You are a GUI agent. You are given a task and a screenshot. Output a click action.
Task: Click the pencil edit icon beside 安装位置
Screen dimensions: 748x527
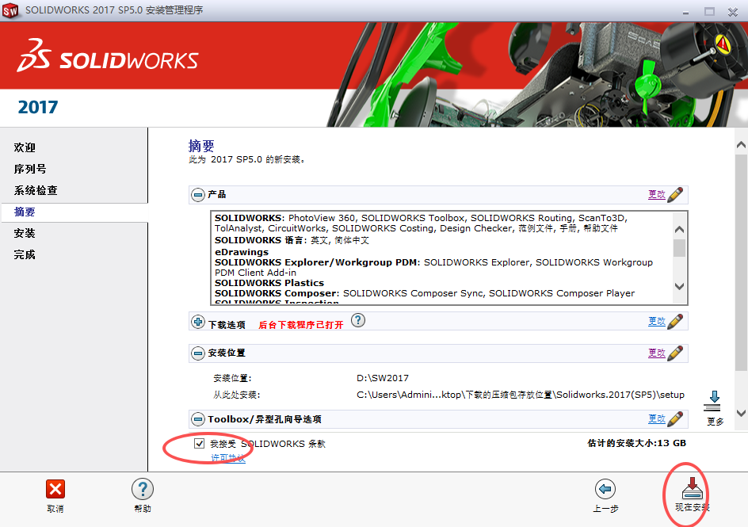click(674, 353)
